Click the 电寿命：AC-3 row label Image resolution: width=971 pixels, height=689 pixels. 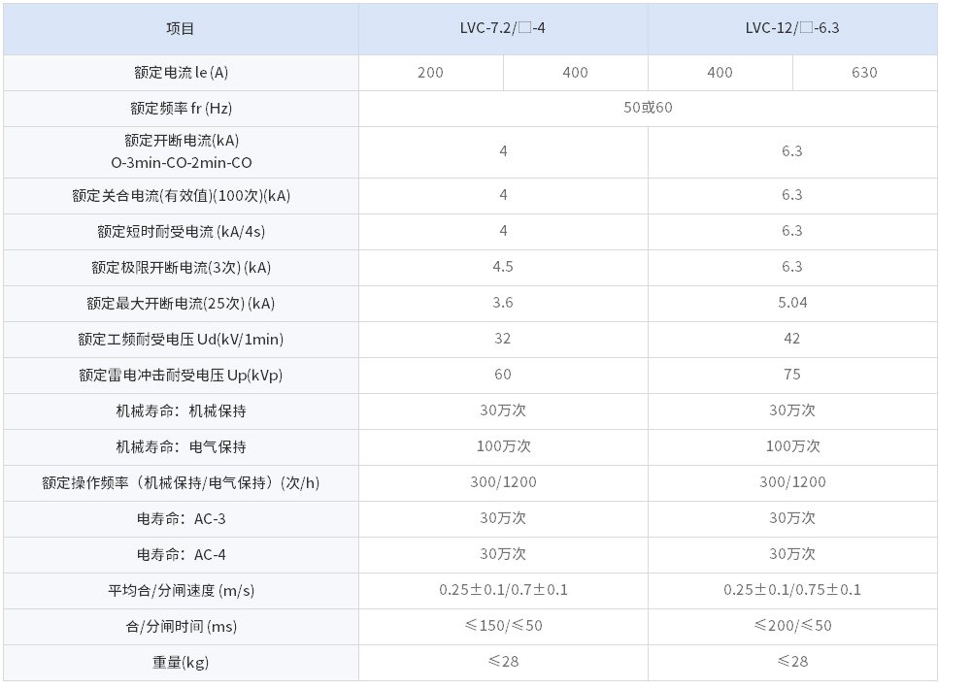pos(181,518)
